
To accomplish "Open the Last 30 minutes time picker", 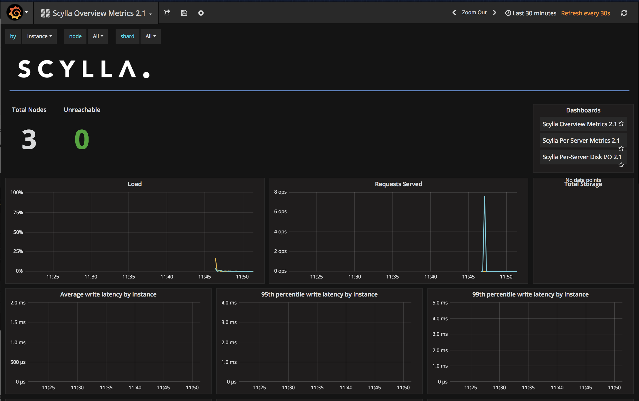I will click(x=531, y=13).
